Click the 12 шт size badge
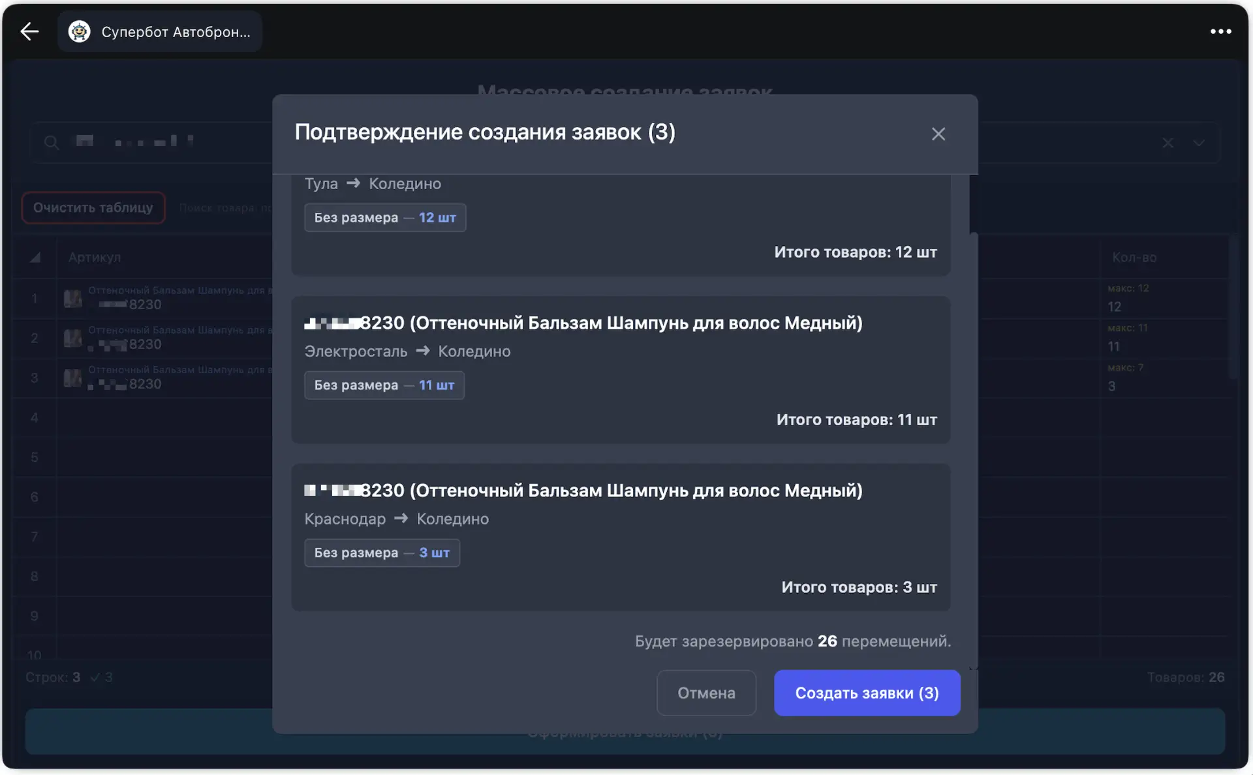This screenshot has width=1253, height=775. point(385,217)
